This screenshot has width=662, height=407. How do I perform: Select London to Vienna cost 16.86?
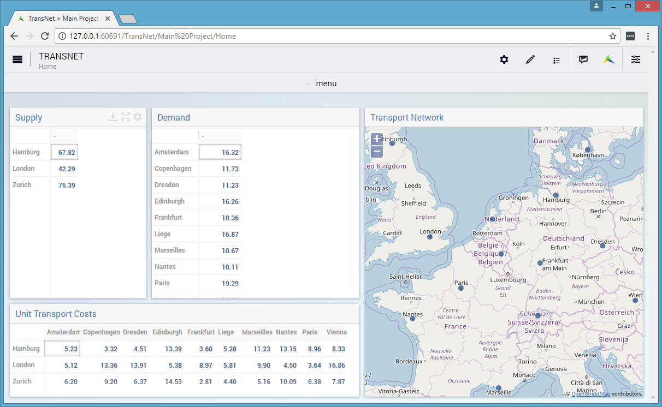pos(336,365)
